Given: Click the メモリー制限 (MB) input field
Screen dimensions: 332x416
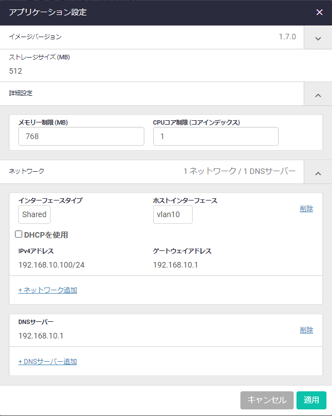Looking at the screenshot, I should (x=82, y=136).
